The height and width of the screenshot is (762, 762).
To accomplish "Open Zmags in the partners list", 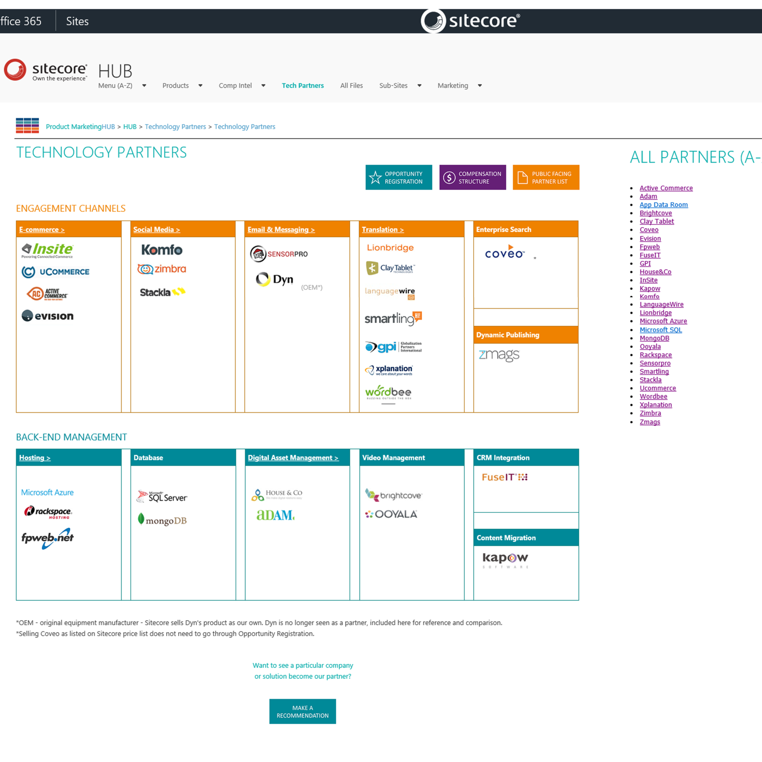I will click(x=650, y=422).
